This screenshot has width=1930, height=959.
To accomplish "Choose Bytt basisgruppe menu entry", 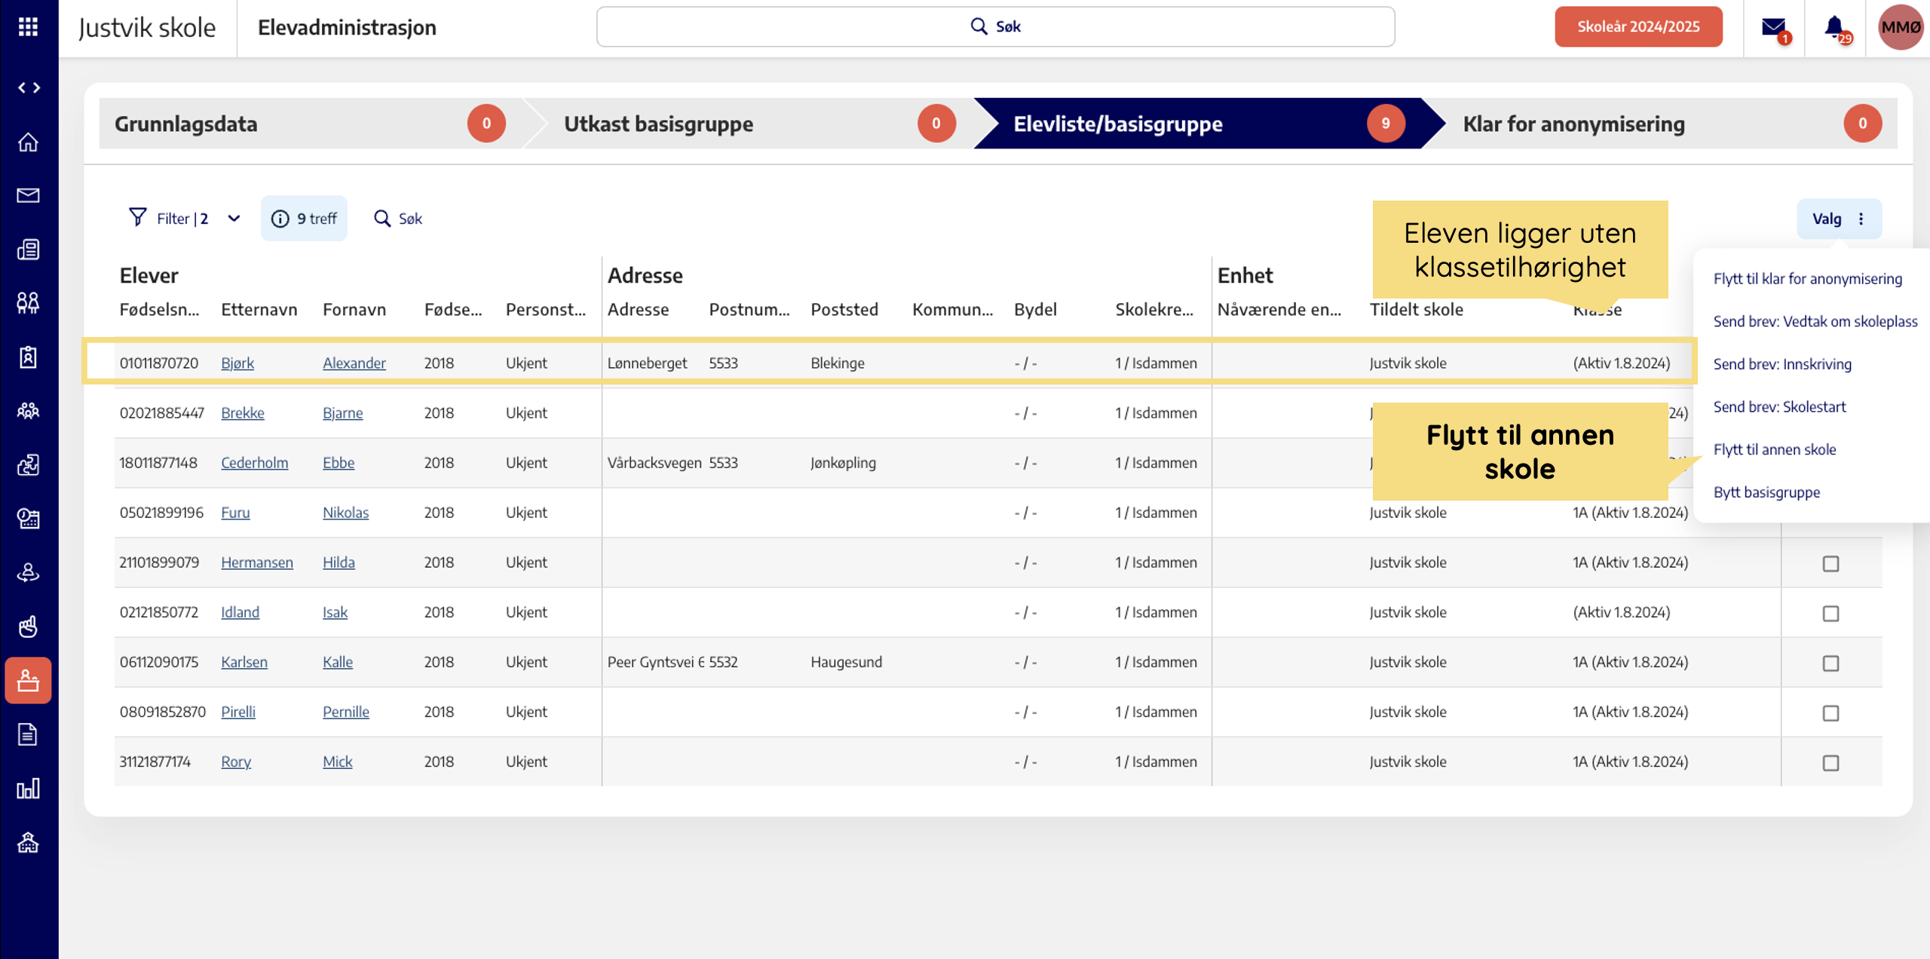I will tap(1766, 492).
